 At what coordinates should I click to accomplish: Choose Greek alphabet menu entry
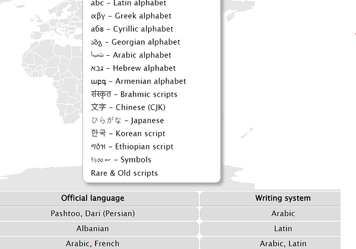click(131, 16)
